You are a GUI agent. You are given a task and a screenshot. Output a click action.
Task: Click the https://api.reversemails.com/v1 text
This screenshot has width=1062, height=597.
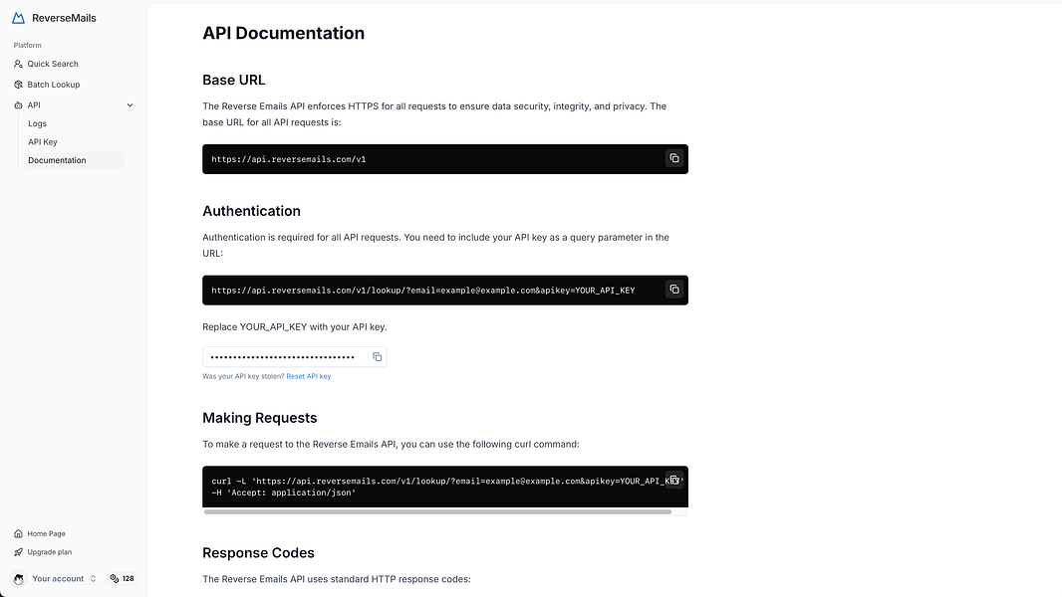pos(289,159)
